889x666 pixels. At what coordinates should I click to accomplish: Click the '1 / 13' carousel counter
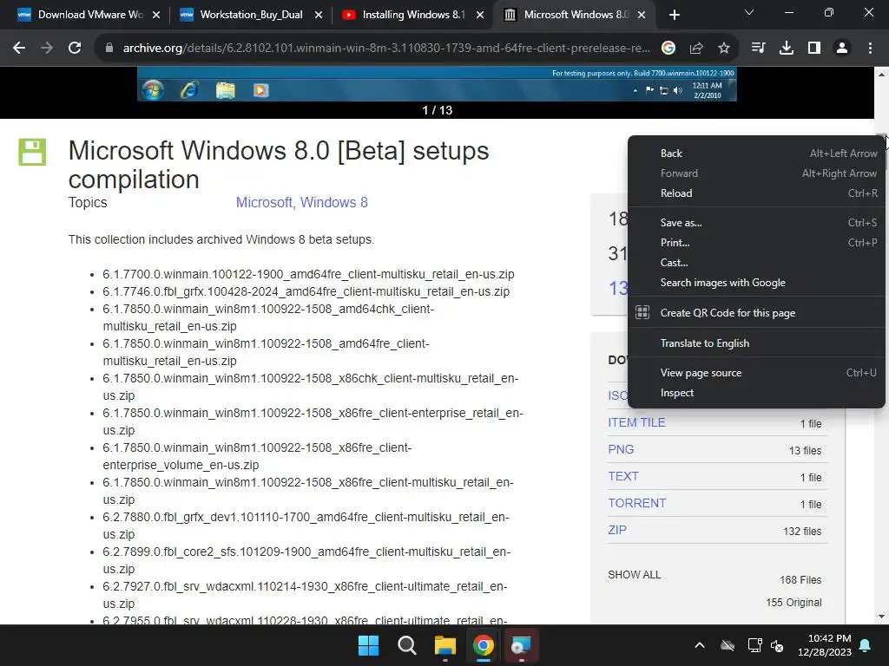(438, 110)
